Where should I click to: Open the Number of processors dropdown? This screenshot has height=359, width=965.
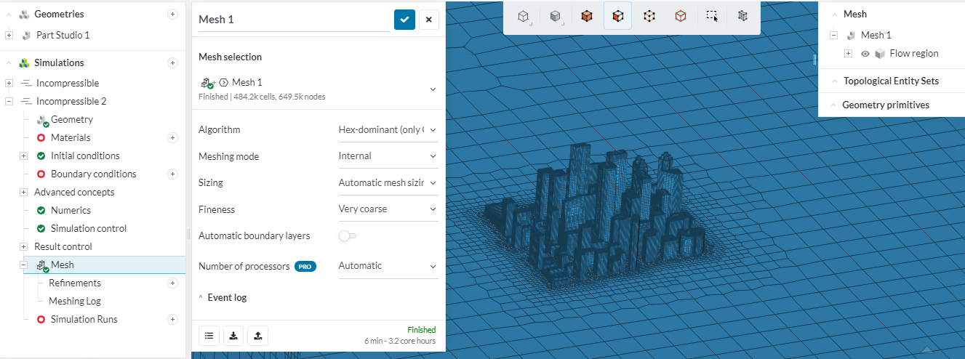pos(388,266)
